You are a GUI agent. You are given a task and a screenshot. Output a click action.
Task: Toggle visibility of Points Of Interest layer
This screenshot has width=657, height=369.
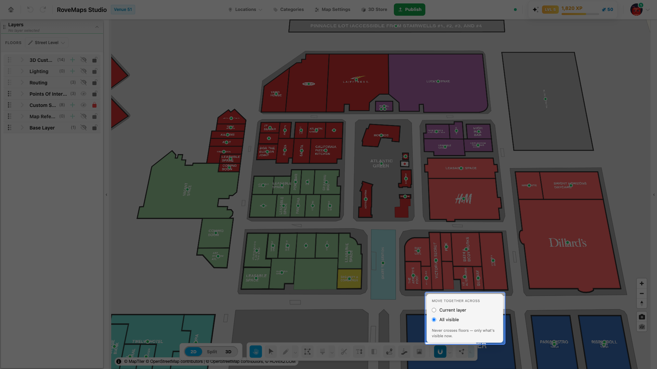[x=83, y=94]
